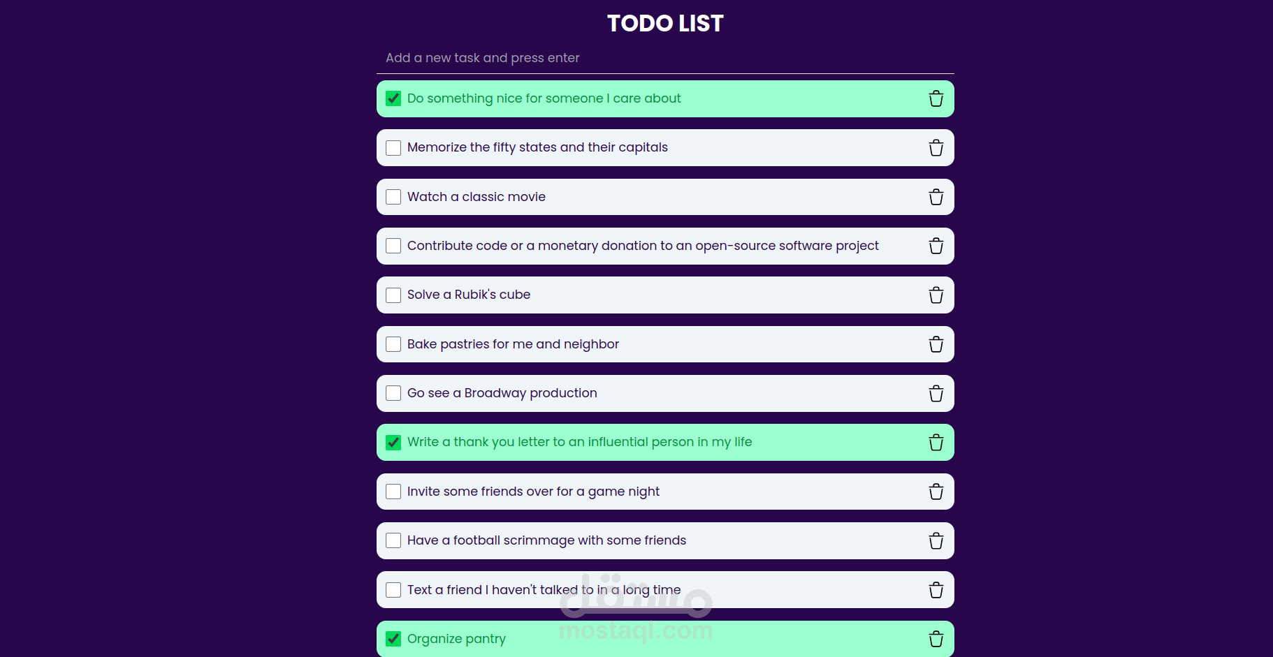Delete the 'Watch a classic movie' task

pyautogui.click(x=936, y=197)
